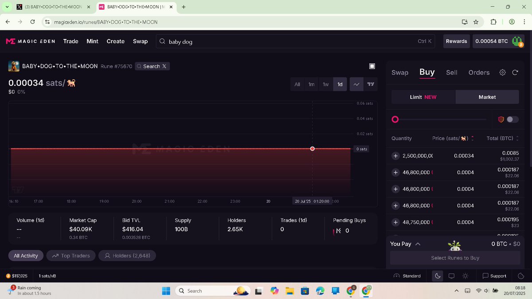Select the Market order type
The height and width of the screenshot is (299, 532).
487,97
